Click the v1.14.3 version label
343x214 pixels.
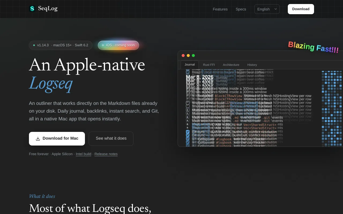click(43, 45)
